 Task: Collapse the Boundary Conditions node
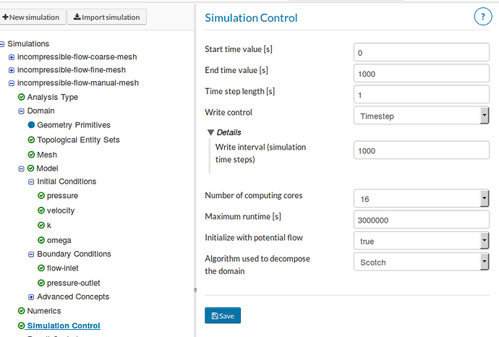[31, 255]
